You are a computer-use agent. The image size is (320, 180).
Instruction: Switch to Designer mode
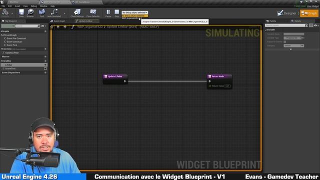point(286,13)
